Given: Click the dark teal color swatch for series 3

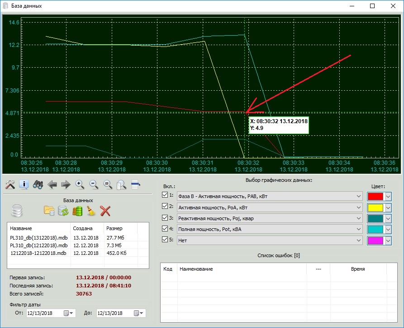Looking at the screenshot, I should coord(375,218).
